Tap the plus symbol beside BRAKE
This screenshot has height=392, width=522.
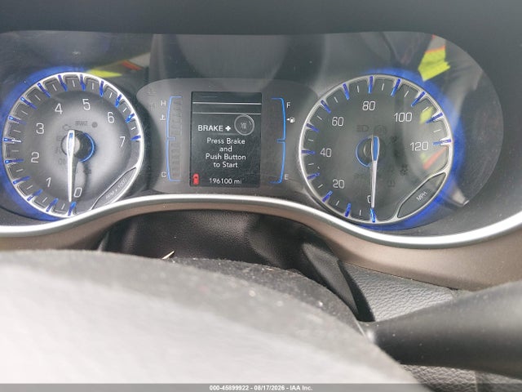point(228,128)
